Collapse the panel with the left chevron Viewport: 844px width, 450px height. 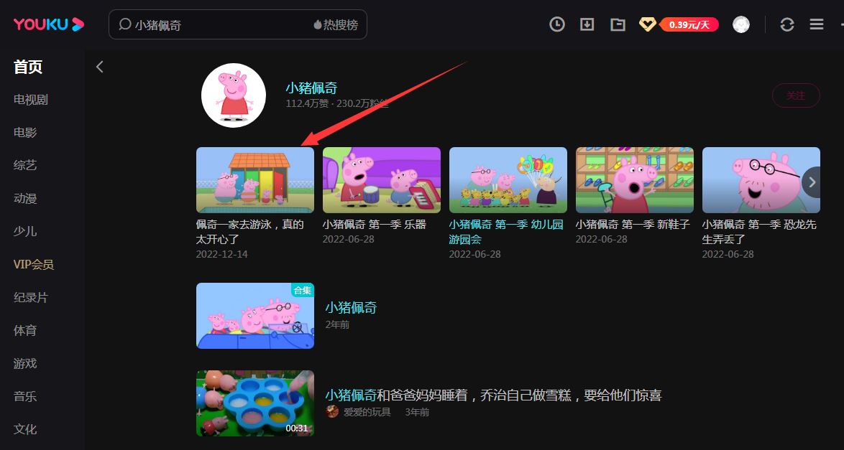99,66
